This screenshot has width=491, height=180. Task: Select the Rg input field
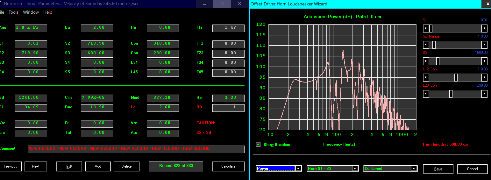point(163,28)
